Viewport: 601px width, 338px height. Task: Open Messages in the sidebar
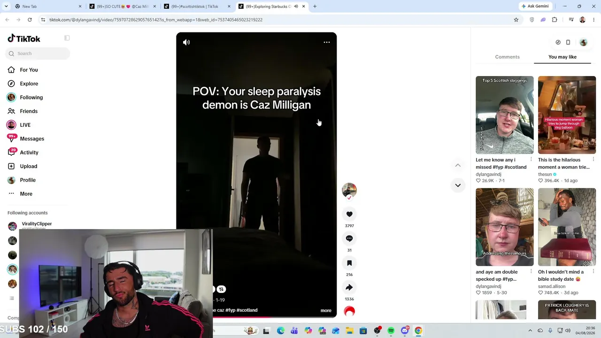coord(32,138)
